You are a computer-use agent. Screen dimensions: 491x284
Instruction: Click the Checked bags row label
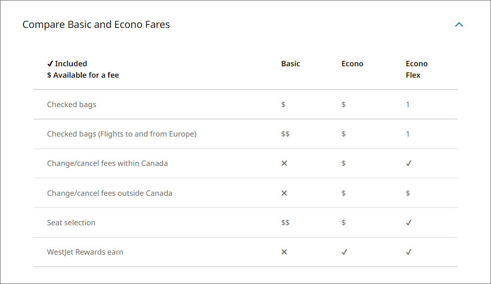[x=71, y=105]
